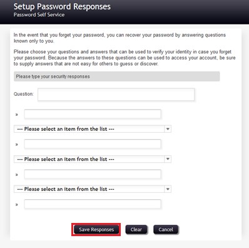This screenshot has height=248, width=249.
Task: Open the first 'Please select an item' dropdown
Action: 93,129
